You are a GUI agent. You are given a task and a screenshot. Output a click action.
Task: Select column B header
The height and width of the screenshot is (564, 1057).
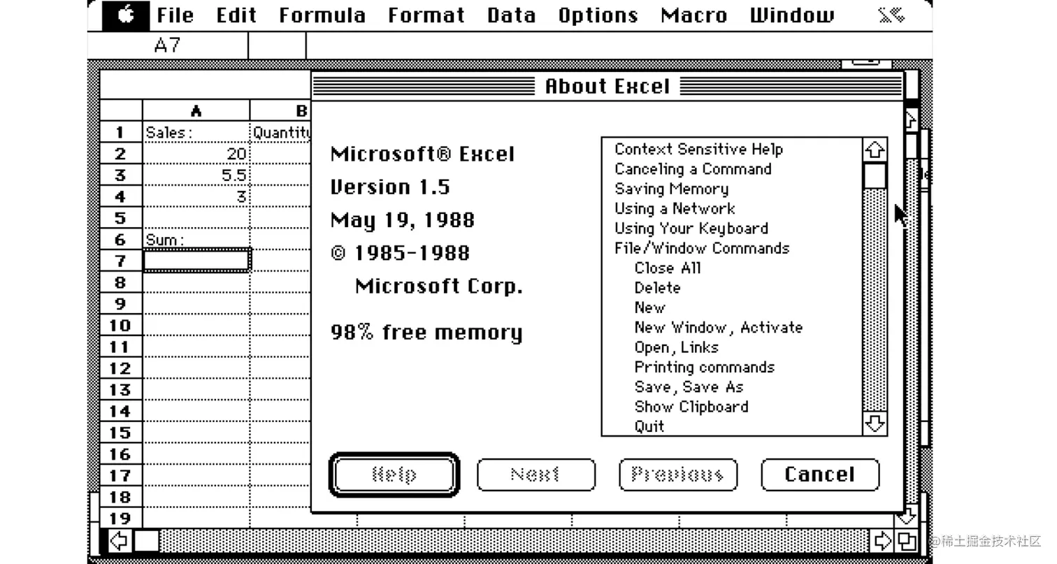coord(281,110)
